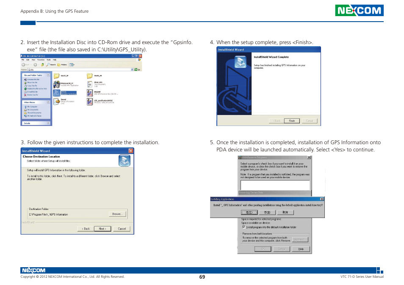This screenshot has width=404, height=285.
Task: Click Cancel in Installing Applications dialog
Action: (285, 212)
